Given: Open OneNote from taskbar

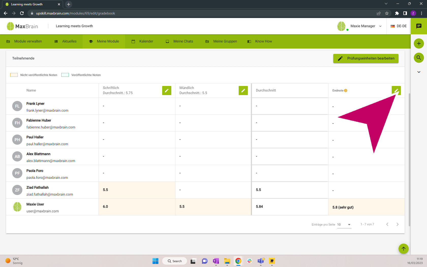Looking at the screenshot, I should pyautogui.click(x=216, y=261).
